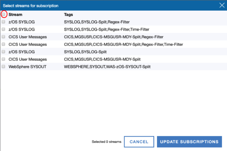Image resolution: width=227 pixels, height=151 pixels.
Task: Click the WEBSPHERE,SYSOUT,WAS-zOS-SYSOUT-Split tags cell
Action: 107,67
